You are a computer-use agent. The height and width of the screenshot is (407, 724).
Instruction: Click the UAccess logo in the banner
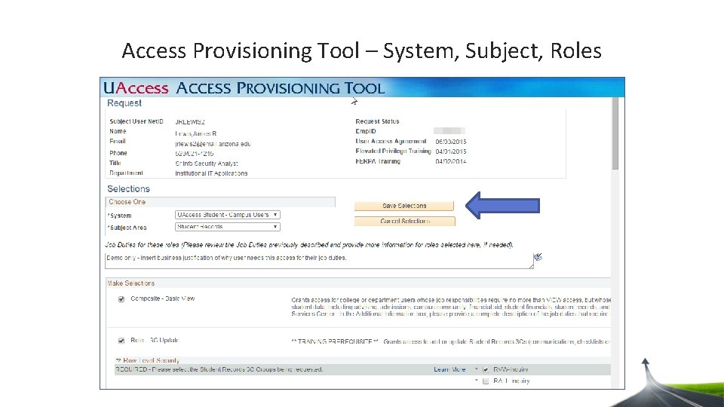click(136, 87)
